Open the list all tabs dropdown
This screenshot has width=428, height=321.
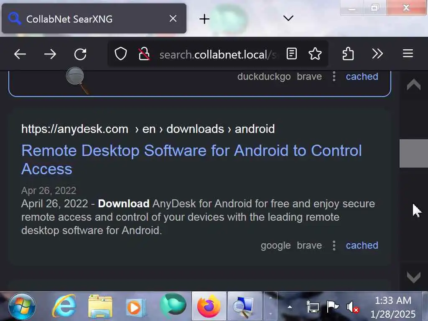(288, 18)
